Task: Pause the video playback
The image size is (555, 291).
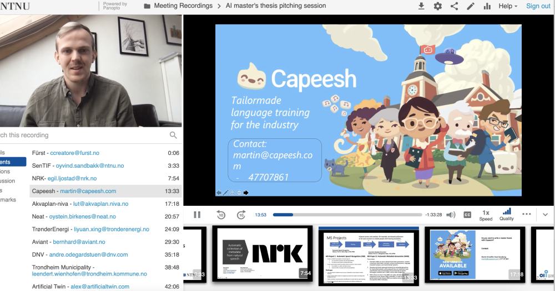Action: pos(197,215)
